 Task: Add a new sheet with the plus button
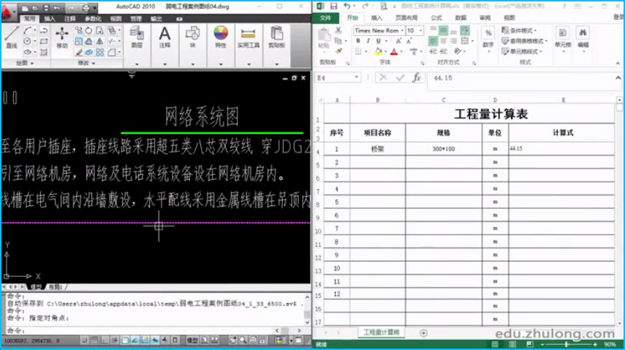click(423, 333)
